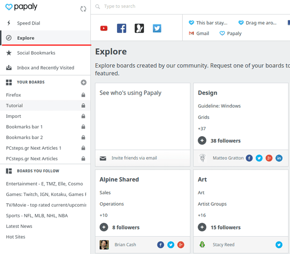Toggle lock on PCsteps.gr Next Articles 1

[x=84, y=148]
